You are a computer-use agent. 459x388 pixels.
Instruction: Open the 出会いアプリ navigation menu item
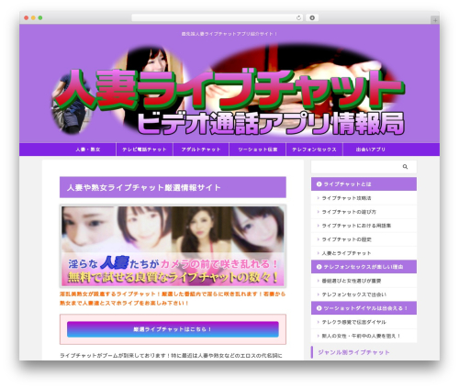coord(371,150)
